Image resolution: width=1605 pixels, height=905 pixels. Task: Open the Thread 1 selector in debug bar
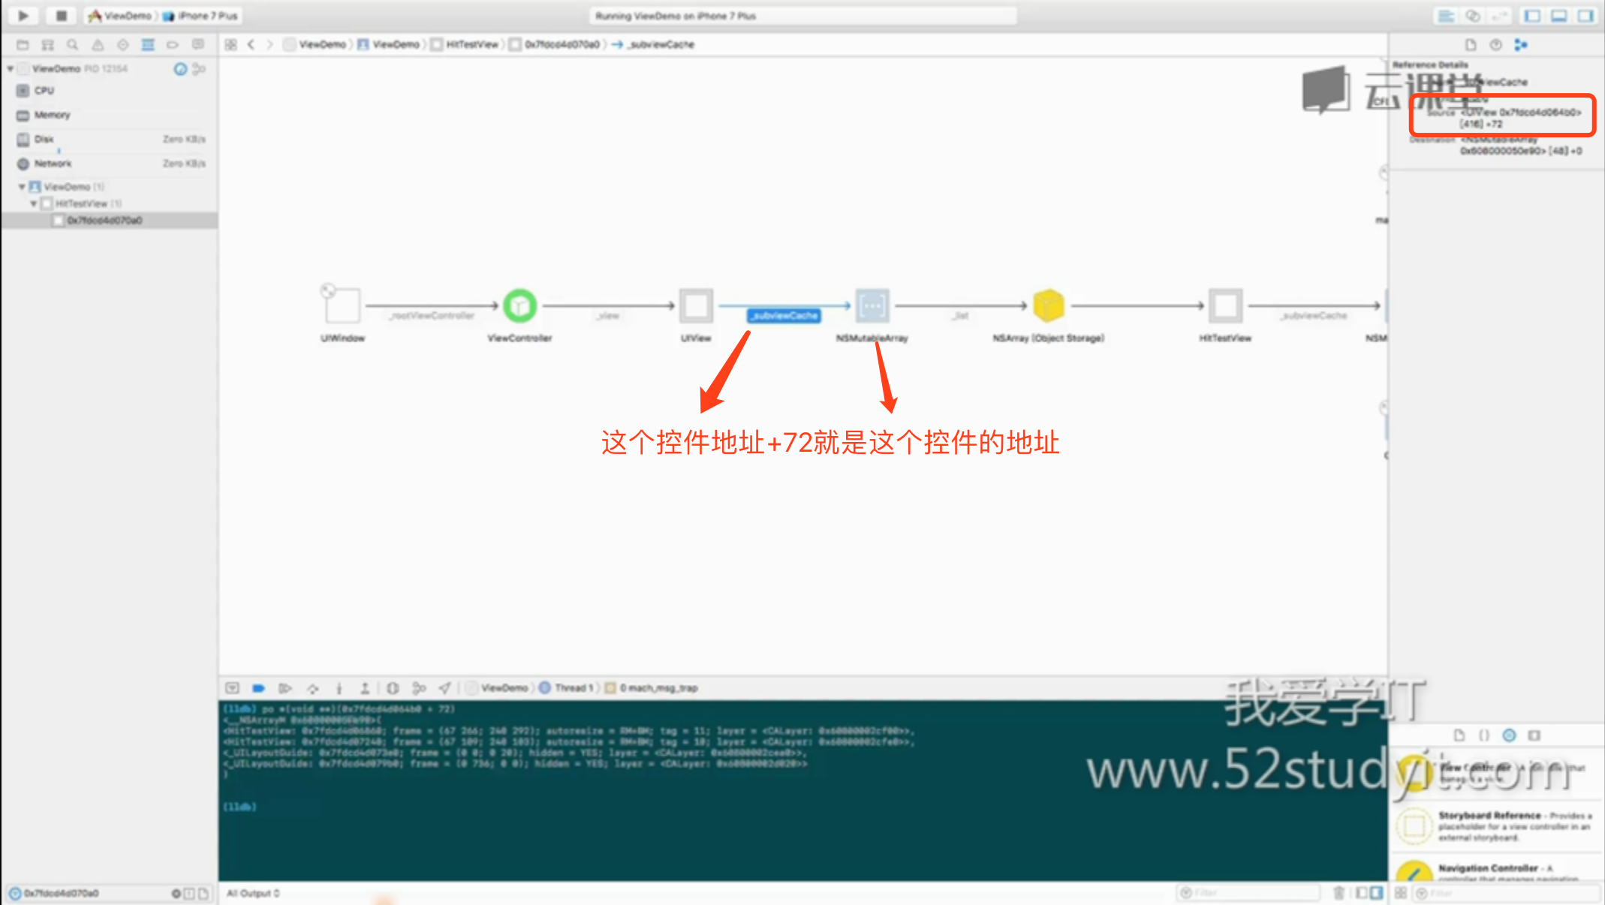pos(567,688)
